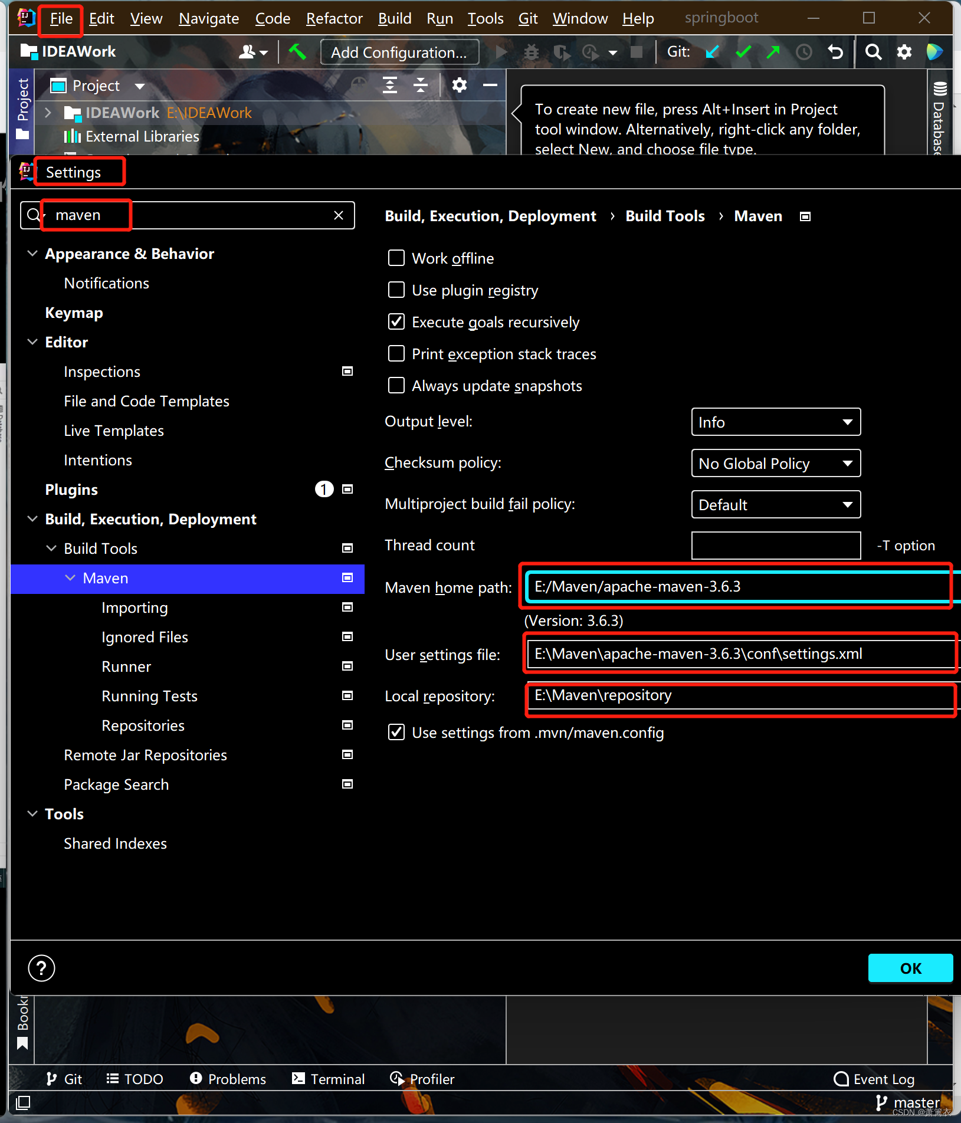Click the rollback undo arrow icon
This screenshot has width=961, height=1123.
(835, 52)
